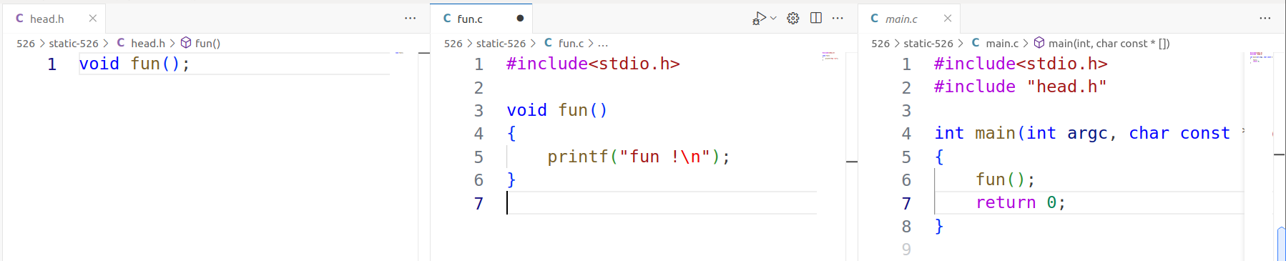Click 'return 0;' line in main.c
The height and width of the screenshot is (261, 1286).
pyautogui.click(x=1021, y=202)
